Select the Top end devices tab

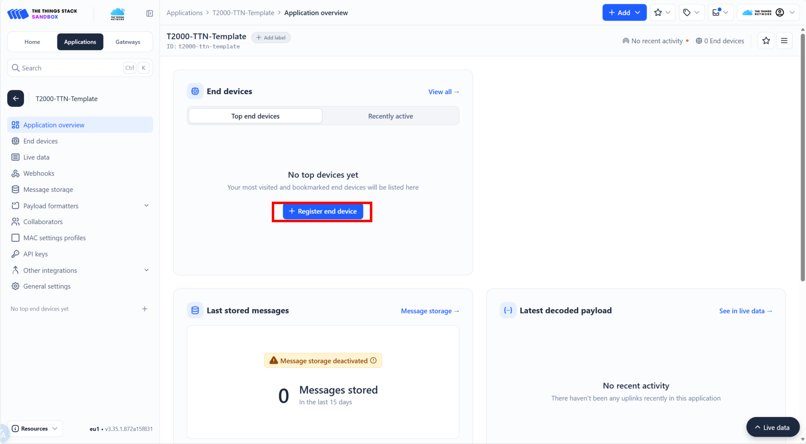[x=255, y=116]
